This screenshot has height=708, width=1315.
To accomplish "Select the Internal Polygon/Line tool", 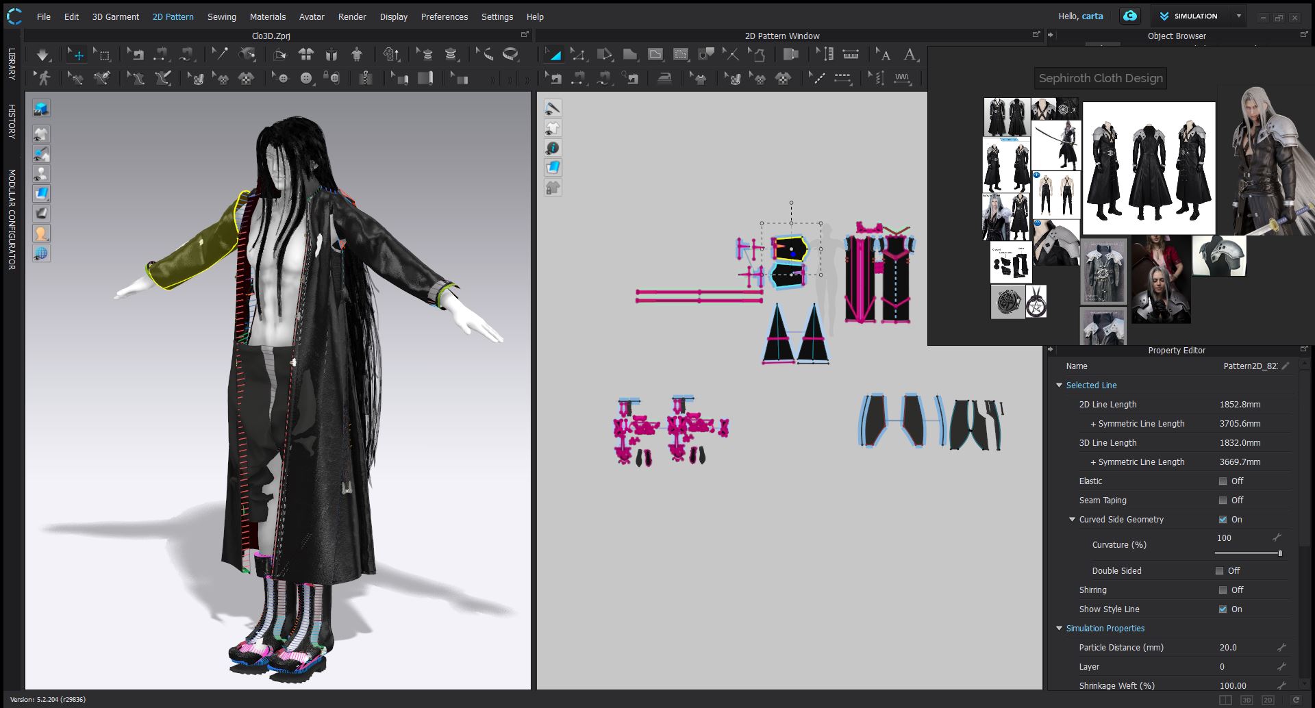I will [x=655, y=55].
